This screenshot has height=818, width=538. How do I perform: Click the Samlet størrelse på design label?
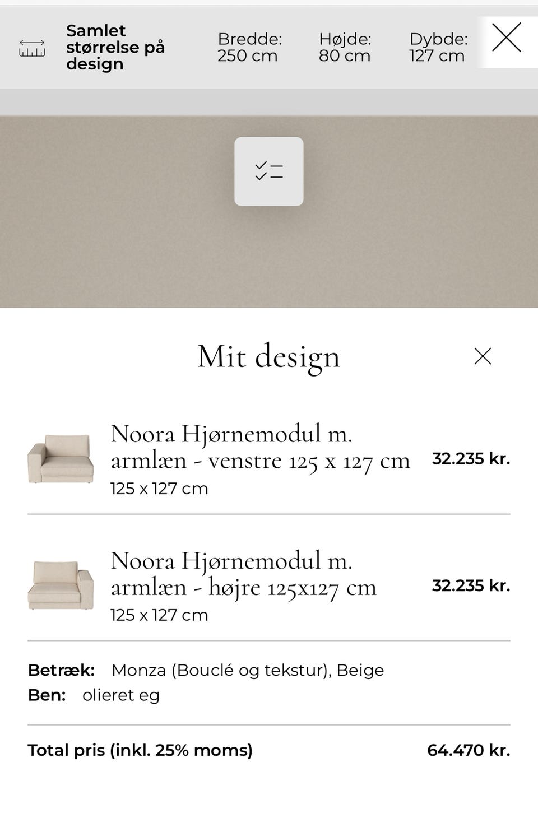[x=115, y=47]
